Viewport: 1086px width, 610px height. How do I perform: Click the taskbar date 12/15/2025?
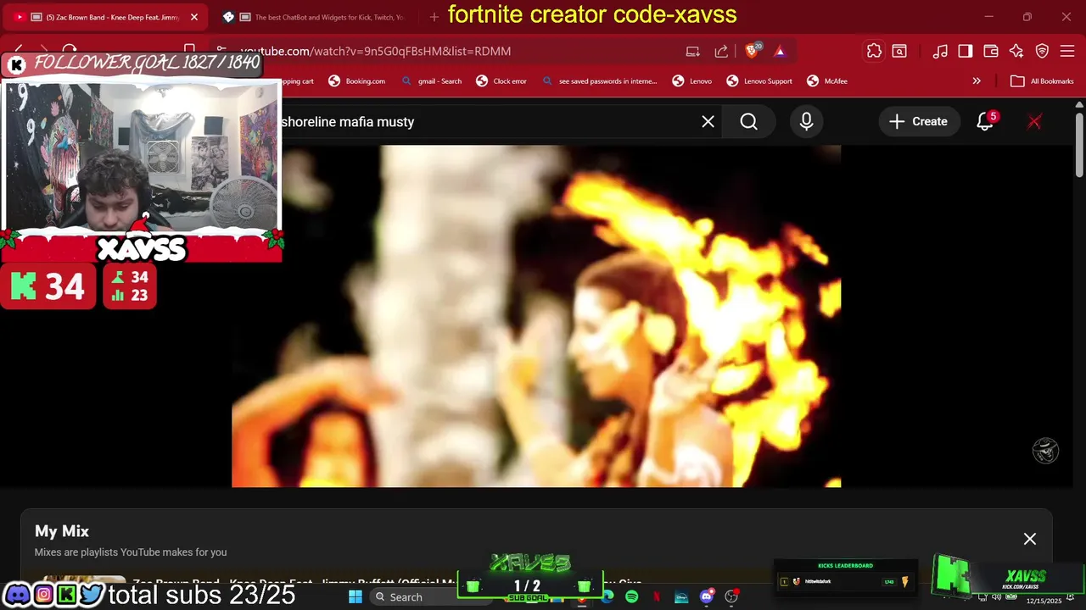(1044, 602)
